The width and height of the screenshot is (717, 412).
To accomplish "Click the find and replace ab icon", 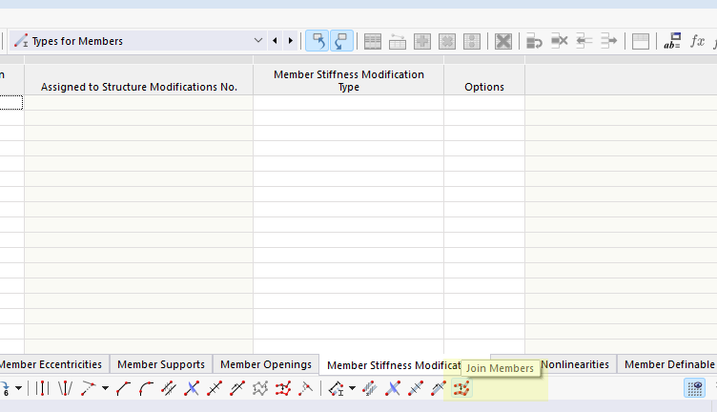I will coord(671,41).
